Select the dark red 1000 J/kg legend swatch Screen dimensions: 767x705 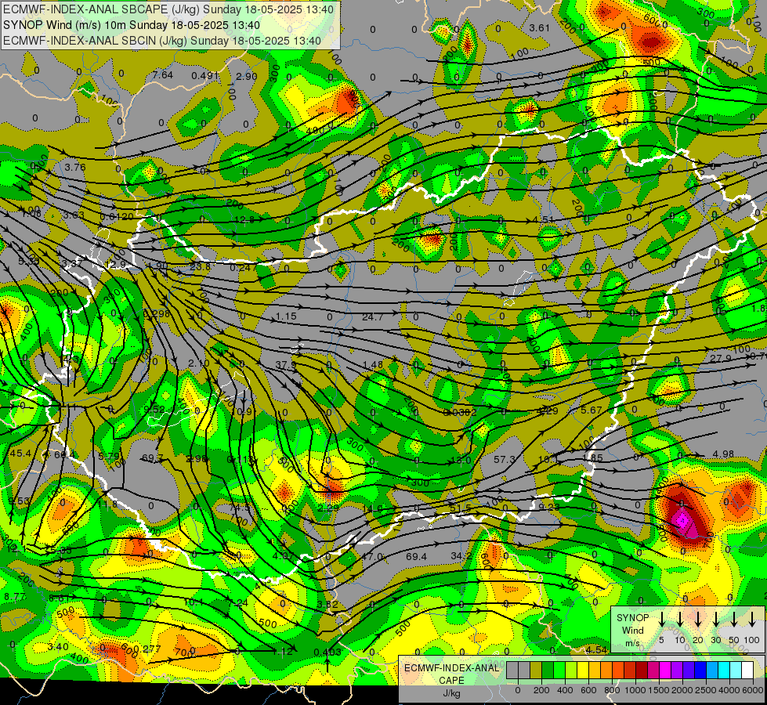[642, 671]
